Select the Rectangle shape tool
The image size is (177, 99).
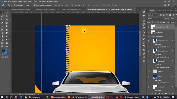tap(2, 43)
